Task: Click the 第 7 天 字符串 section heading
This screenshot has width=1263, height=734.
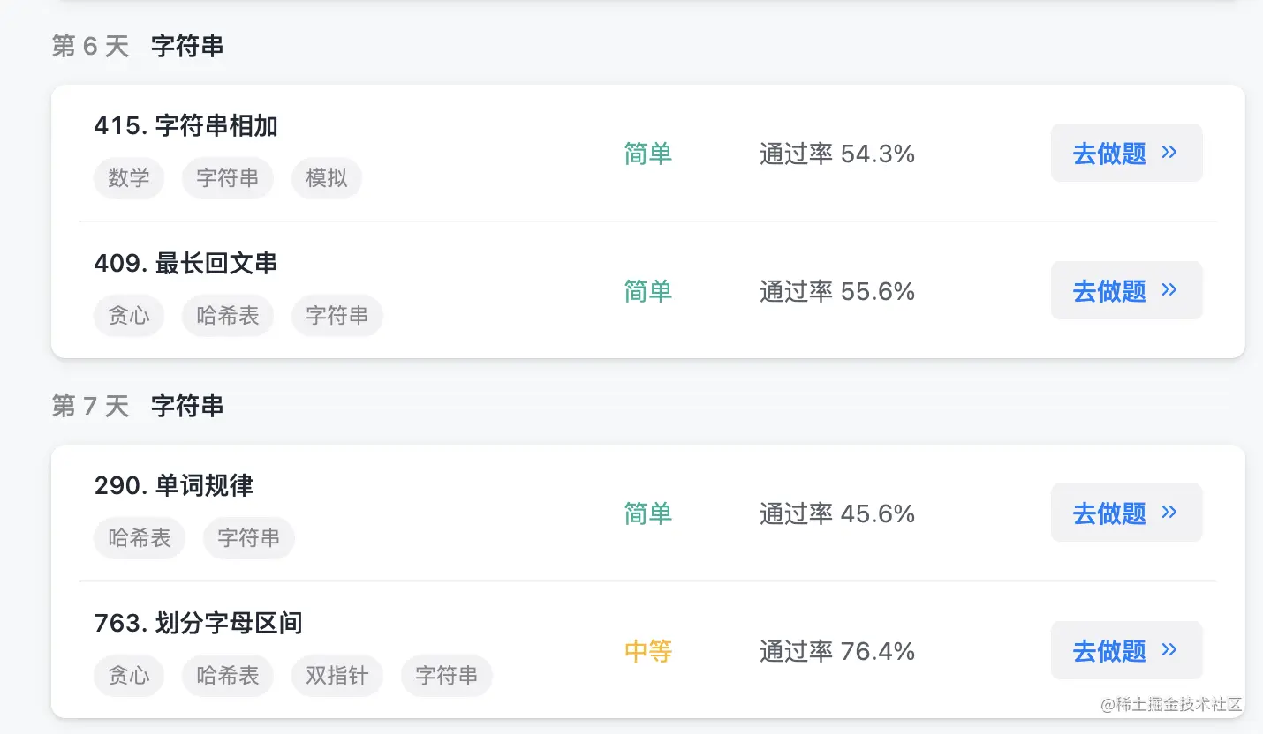Action: click(138, 406)
